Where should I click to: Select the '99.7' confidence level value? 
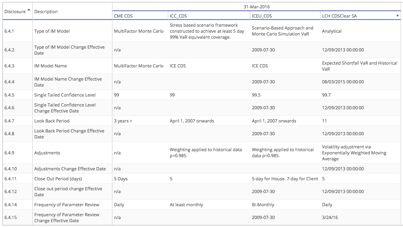pos(326,95)
